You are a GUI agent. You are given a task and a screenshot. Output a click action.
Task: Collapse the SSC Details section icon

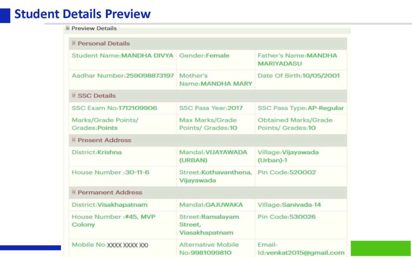pos(74,96)
